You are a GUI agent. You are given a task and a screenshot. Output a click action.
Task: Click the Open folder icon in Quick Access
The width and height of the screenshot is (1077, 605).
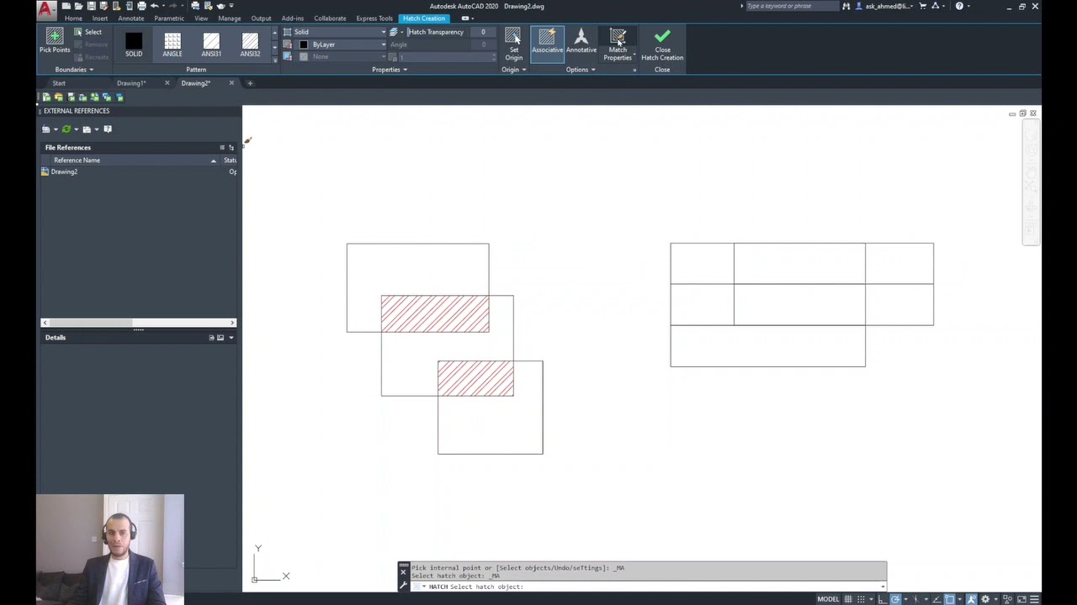(x=78, y=6)
